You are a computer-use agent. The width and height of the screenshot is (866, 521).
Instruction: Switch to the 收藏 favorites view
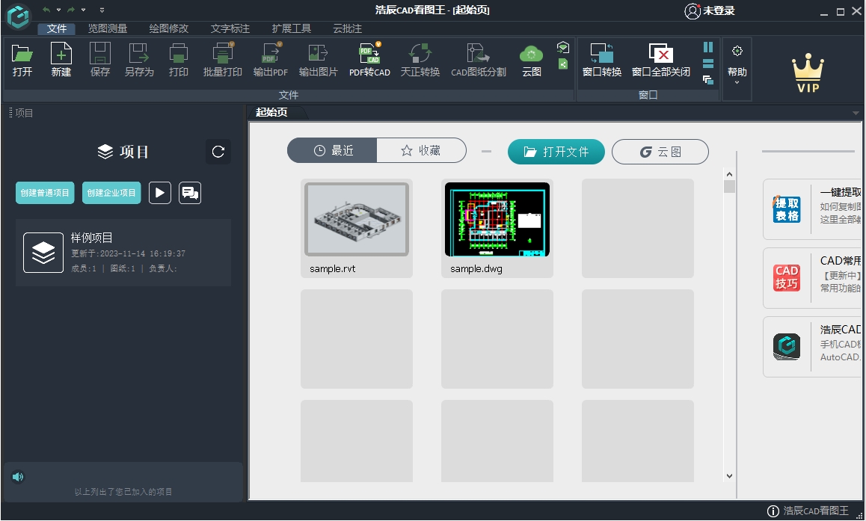pos(421,150)
